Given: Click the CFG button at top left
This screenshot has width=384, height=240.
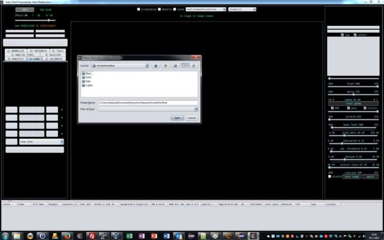Looking at the screenshot, I should [x=25, y=10].
